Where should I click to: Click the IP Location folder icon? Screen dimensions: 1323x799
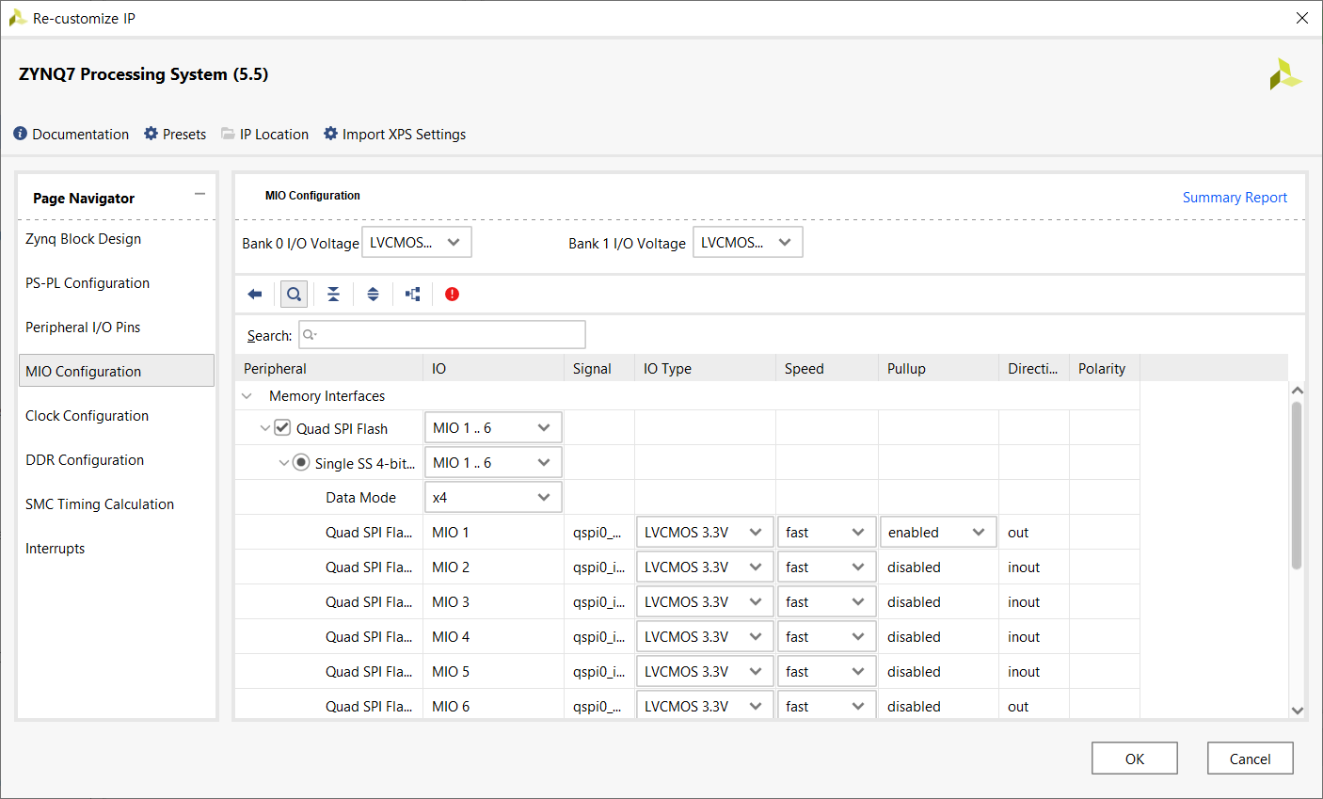click(228, 134)
